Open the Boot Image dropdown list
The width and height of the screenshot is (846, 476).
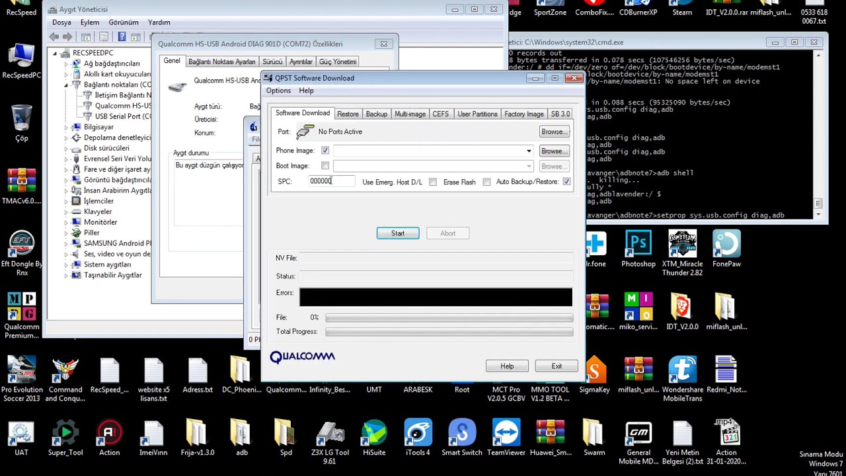(x=529, y=167)
